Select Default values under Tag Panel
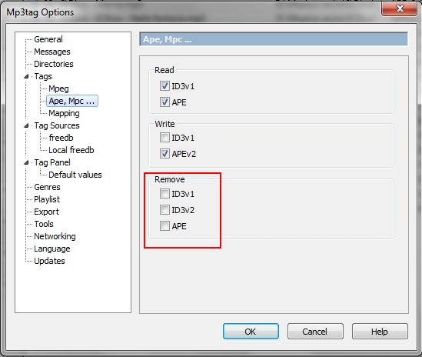 tap(75, 175)
